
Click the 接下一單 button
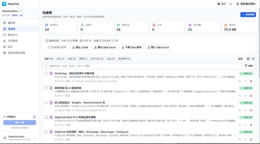(x=20, y=122)
